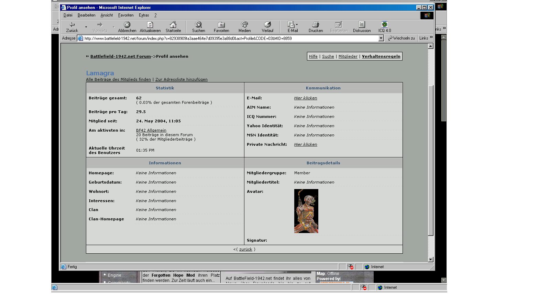The height and width of the screenshot is (297, 550).
Task: Click the blocked-content icon in the background window status bar
Action: coord(364,287)
